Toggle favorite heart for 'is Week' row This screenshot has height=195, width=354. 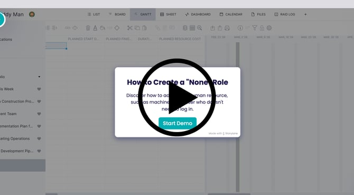39,89
